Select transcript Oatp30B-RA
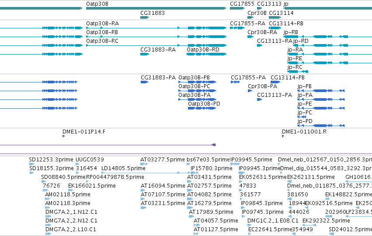Screen dimensions: 372x236 (x=156, y=28)
